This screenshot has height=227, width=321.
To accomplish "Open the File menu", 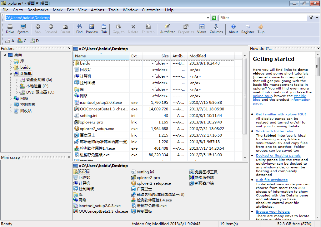I will (x=6, y=10).
